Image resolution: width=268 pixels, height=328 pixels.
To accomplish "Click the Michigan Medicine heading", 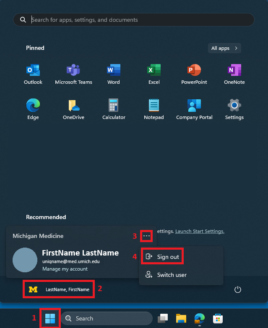I will (38, 236).
